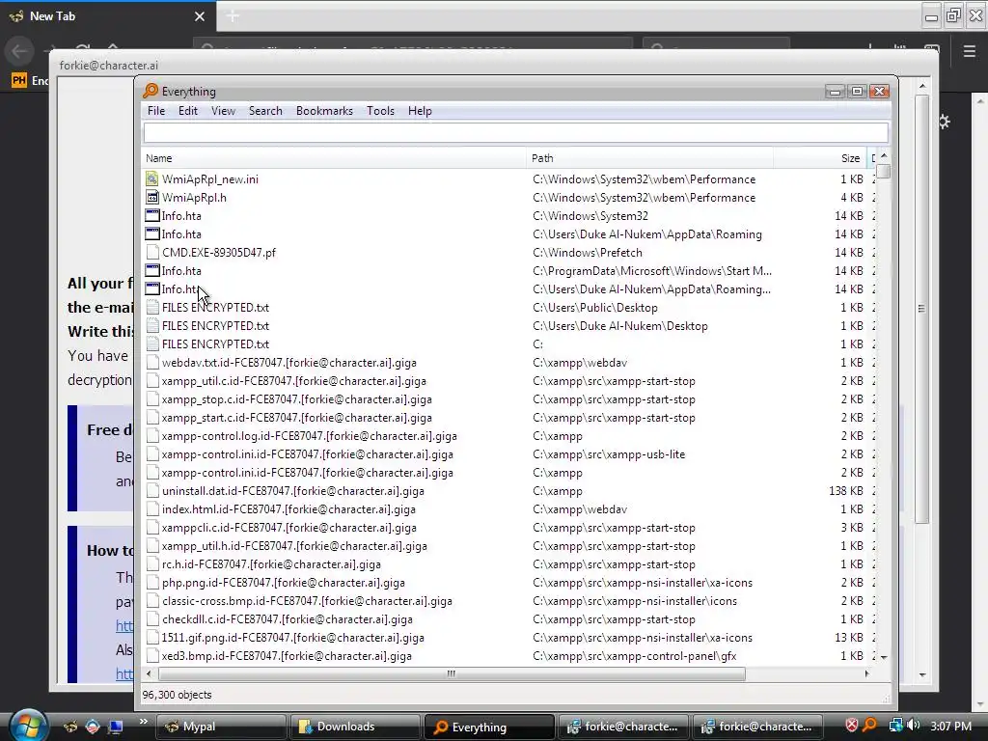The width and height of the screenshot is (988, 741).
Task: Click the Everything search input field
Action: (515, 132)
